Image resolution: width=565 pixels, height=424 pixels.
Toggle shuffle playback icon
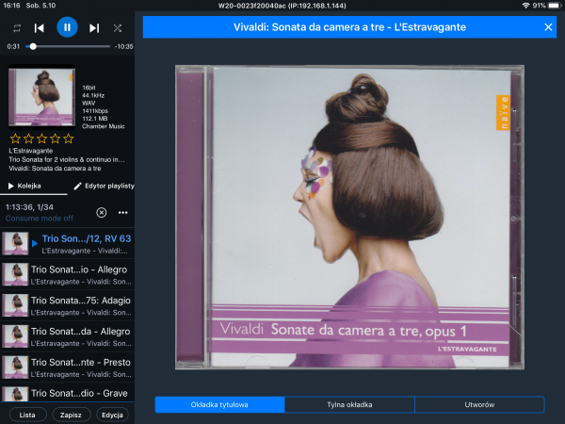[x=118, y=28]
